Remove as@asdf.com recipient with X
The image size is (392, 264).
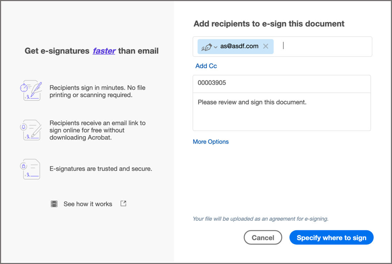(x=266, y=46)
